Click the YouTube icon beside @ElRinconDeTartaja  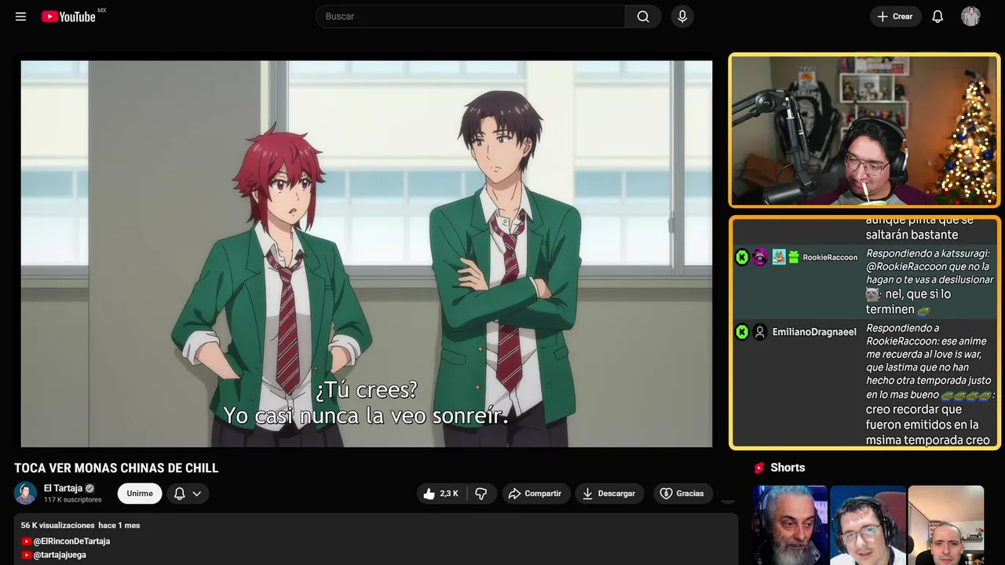pos(27,541)
